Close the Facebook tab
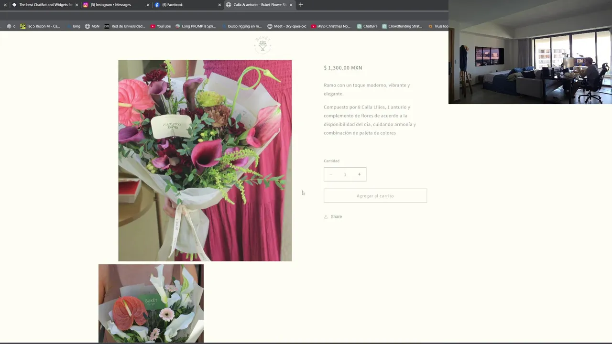The image size is (612, 344). click(x=219, y=5)
